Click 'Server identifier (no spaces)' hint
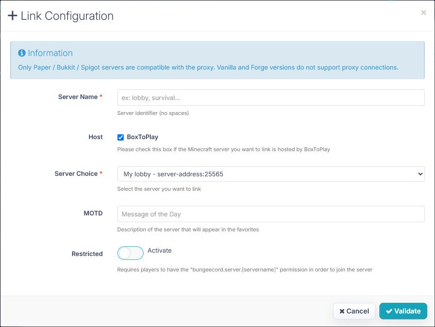 click(153, 113)
